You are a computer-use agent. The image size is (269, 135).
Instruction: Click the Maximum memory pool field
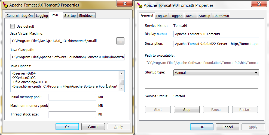click(72, 106)
